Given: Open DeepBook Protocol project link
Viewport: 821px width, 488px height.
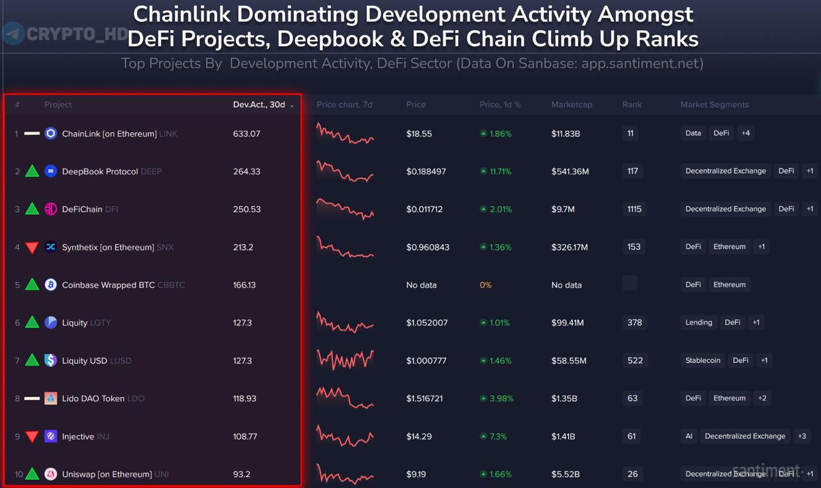Looking at the screenshot, I should pyautogui.click(x=100, y=172).
